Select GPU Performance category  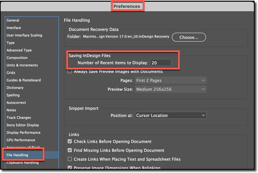21,140
